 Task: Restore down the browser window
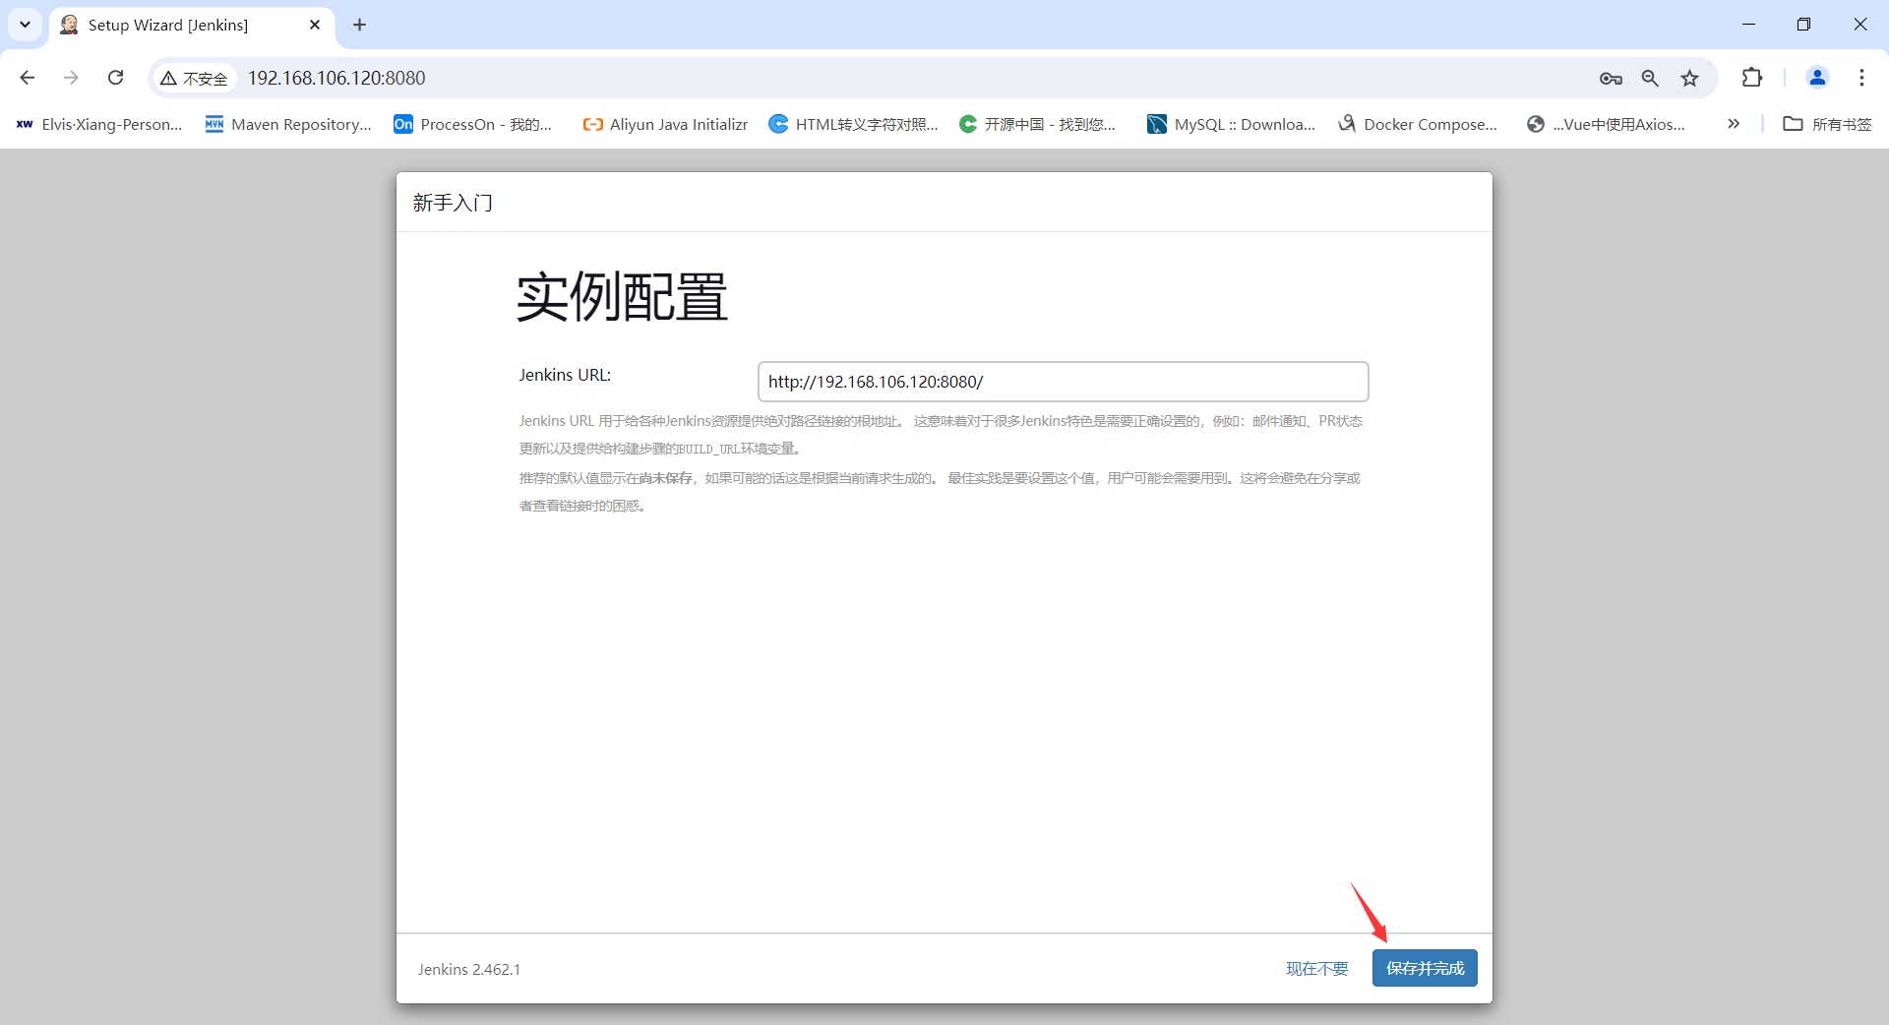1803,25
